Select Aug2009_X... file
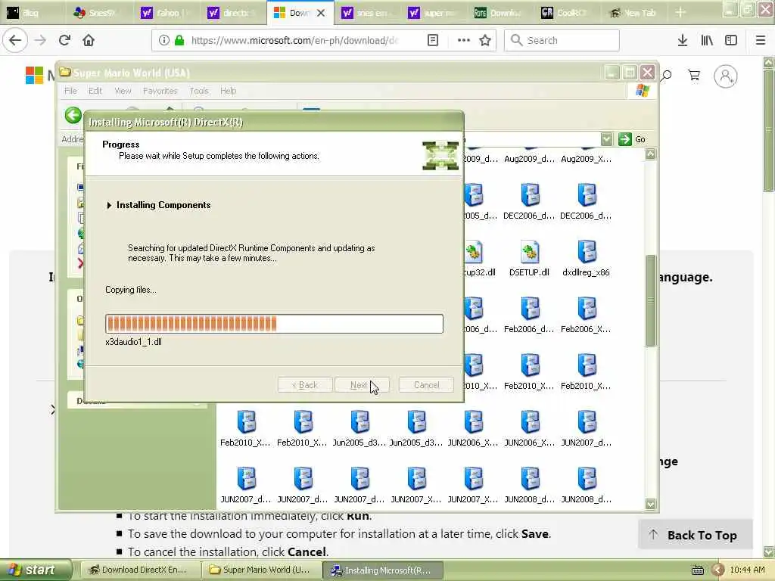Image resolution: width=775 pixels, height=581 pixels. point(587,158)
